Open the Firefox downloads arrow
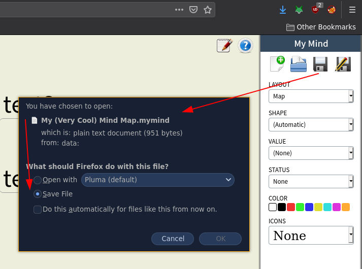This screenshot has width=362, height=269. (x=283, y=10)
